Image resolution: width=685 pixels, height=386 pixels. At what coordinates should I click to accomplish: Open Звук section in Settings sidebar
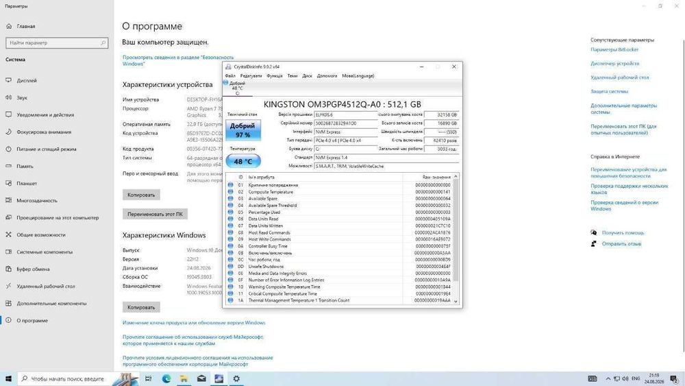point(22,97)
